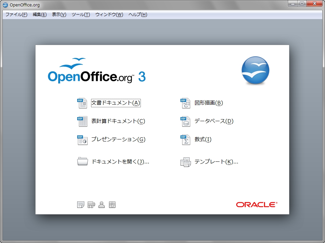Click the ORACLE logo link

256,204
